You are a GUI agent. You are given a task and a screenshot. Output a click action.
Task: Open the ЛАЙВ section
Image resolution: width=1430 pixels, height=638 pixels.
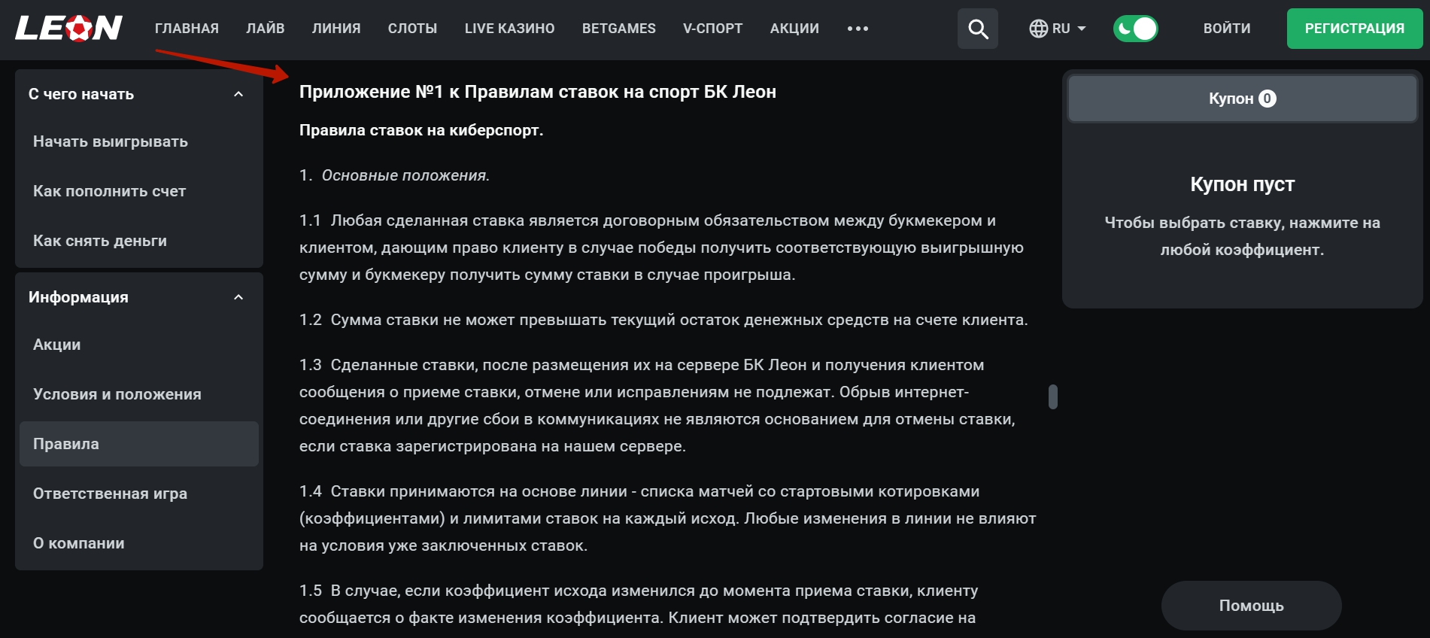click(x=266, y=29)
